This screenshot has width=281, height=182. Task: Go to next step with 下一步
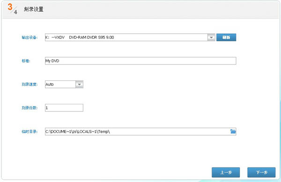(261, 172)
